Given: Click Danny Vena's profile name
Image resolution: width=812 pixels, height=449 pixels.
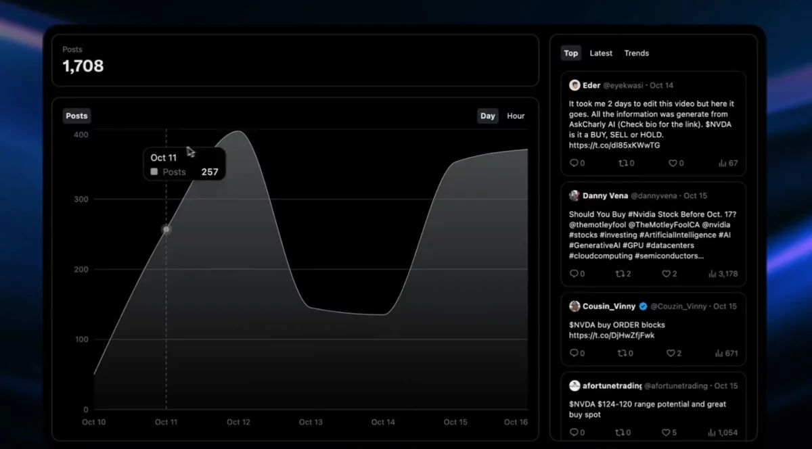Looking at the screenshot, I should coord(604,195).
